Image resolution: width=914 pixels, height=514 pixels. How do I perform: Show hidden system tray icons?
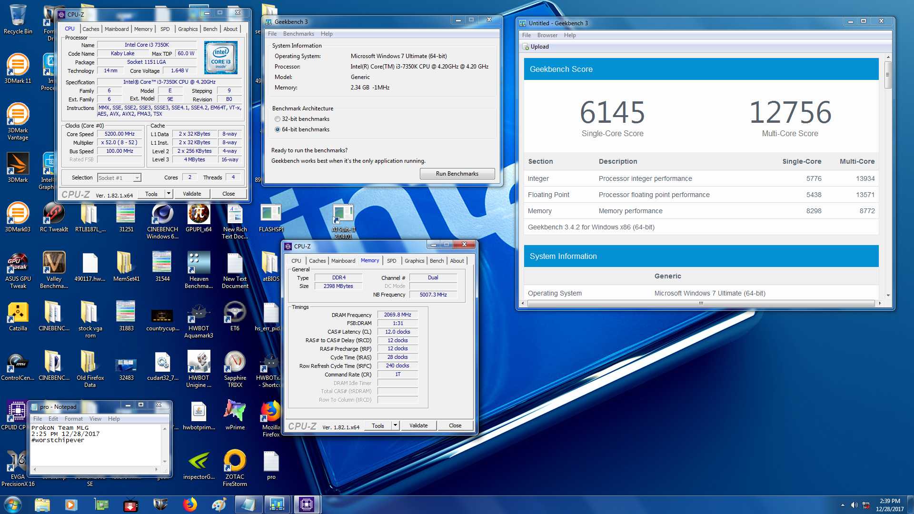pyautogui.click(x=843, y=505)
